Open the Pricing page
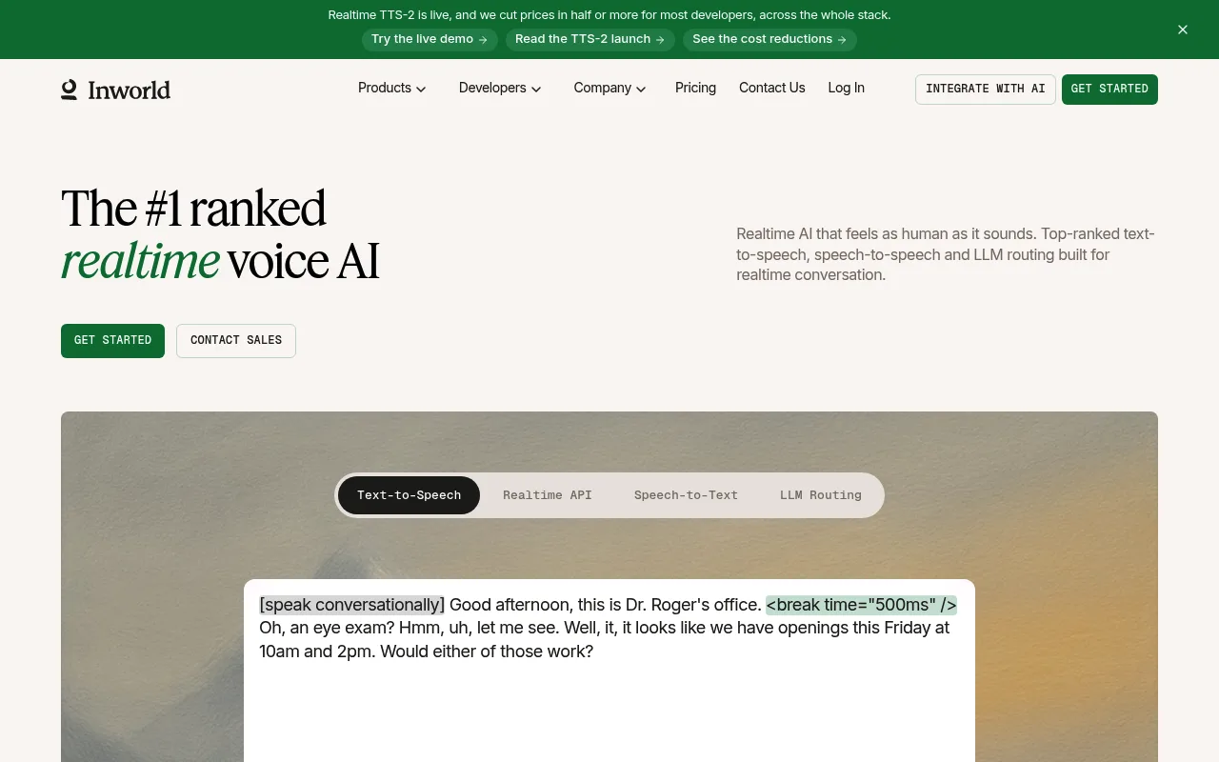1219x762 pixels. pyautogui.click(x=695, y=88)
